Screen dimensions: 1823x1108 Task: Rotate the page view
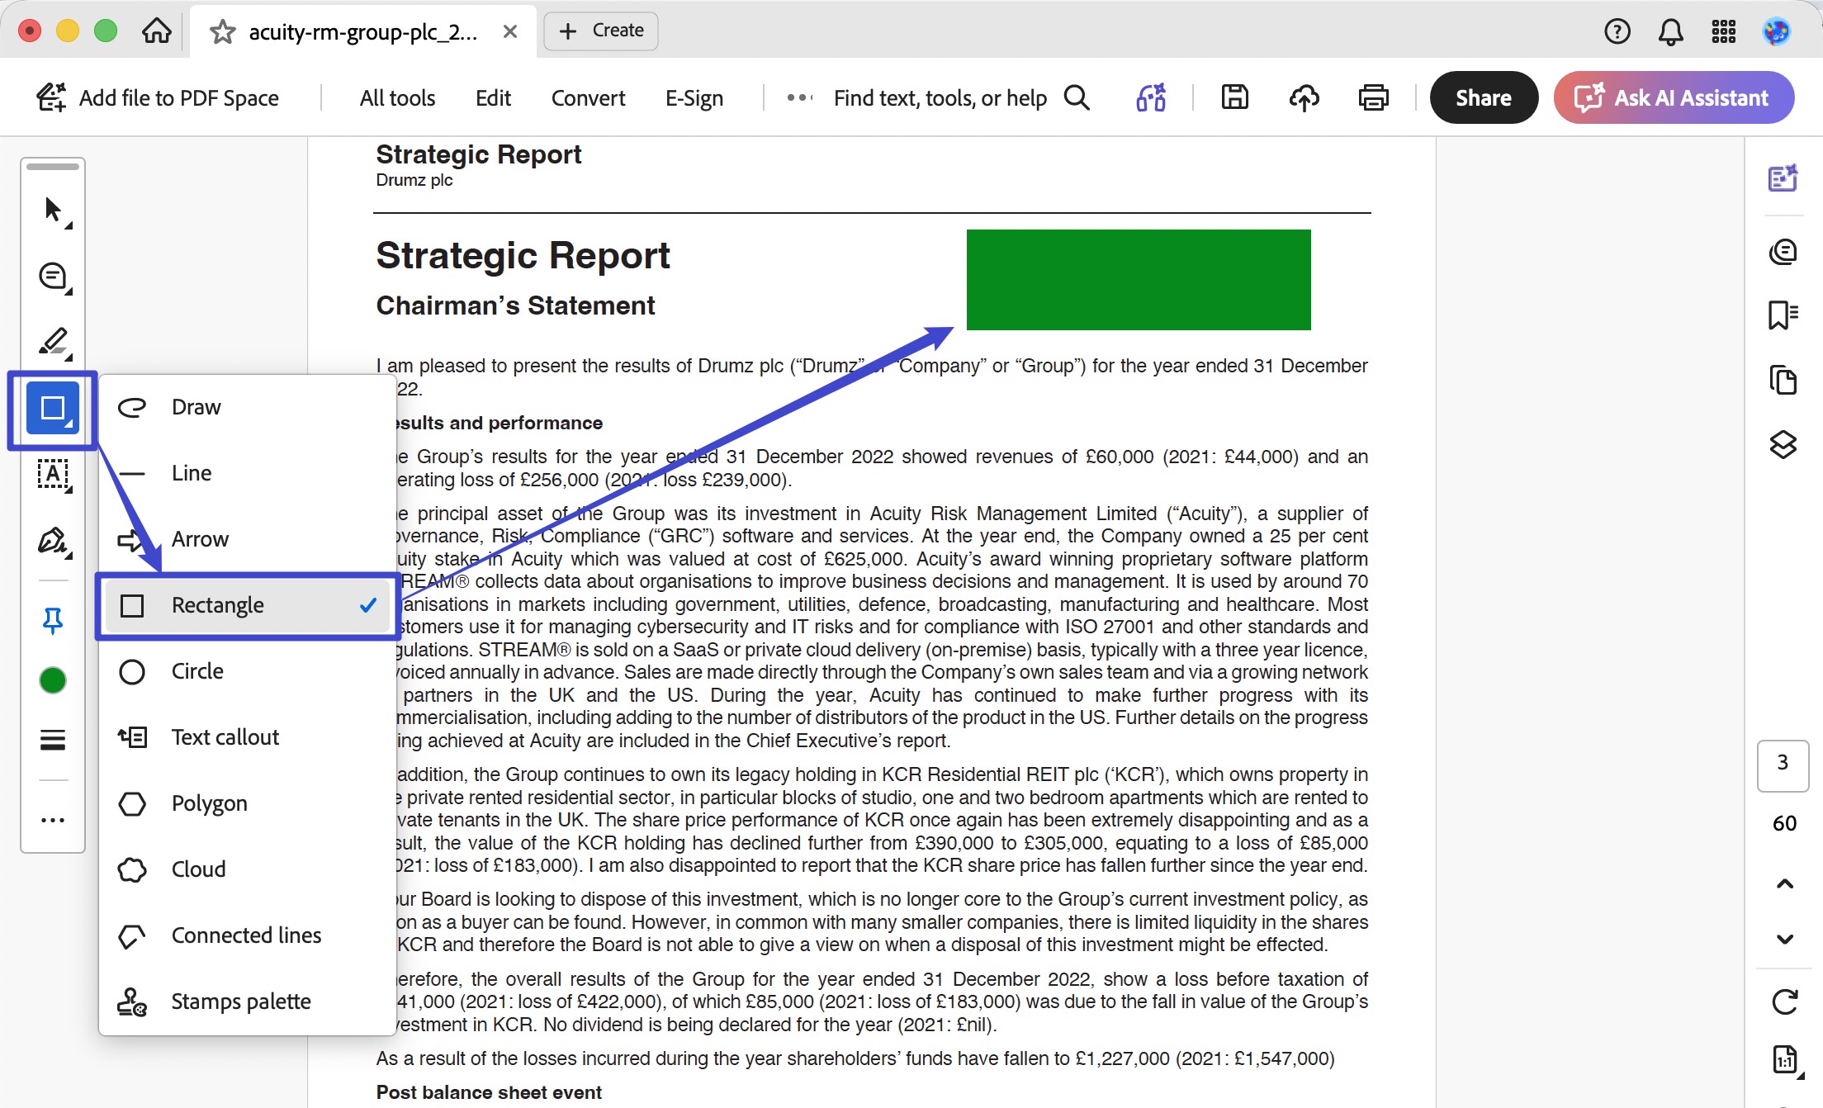click(1785, 1002)
